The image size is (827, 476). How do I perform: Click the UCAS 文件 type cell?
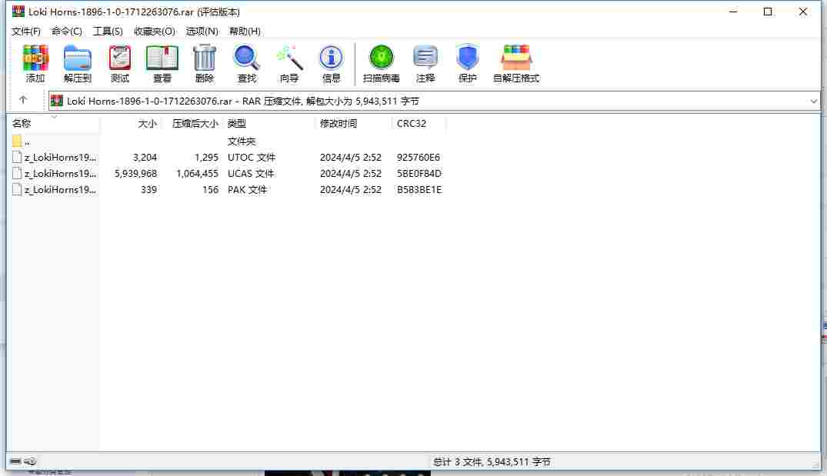tap(251, 174)
